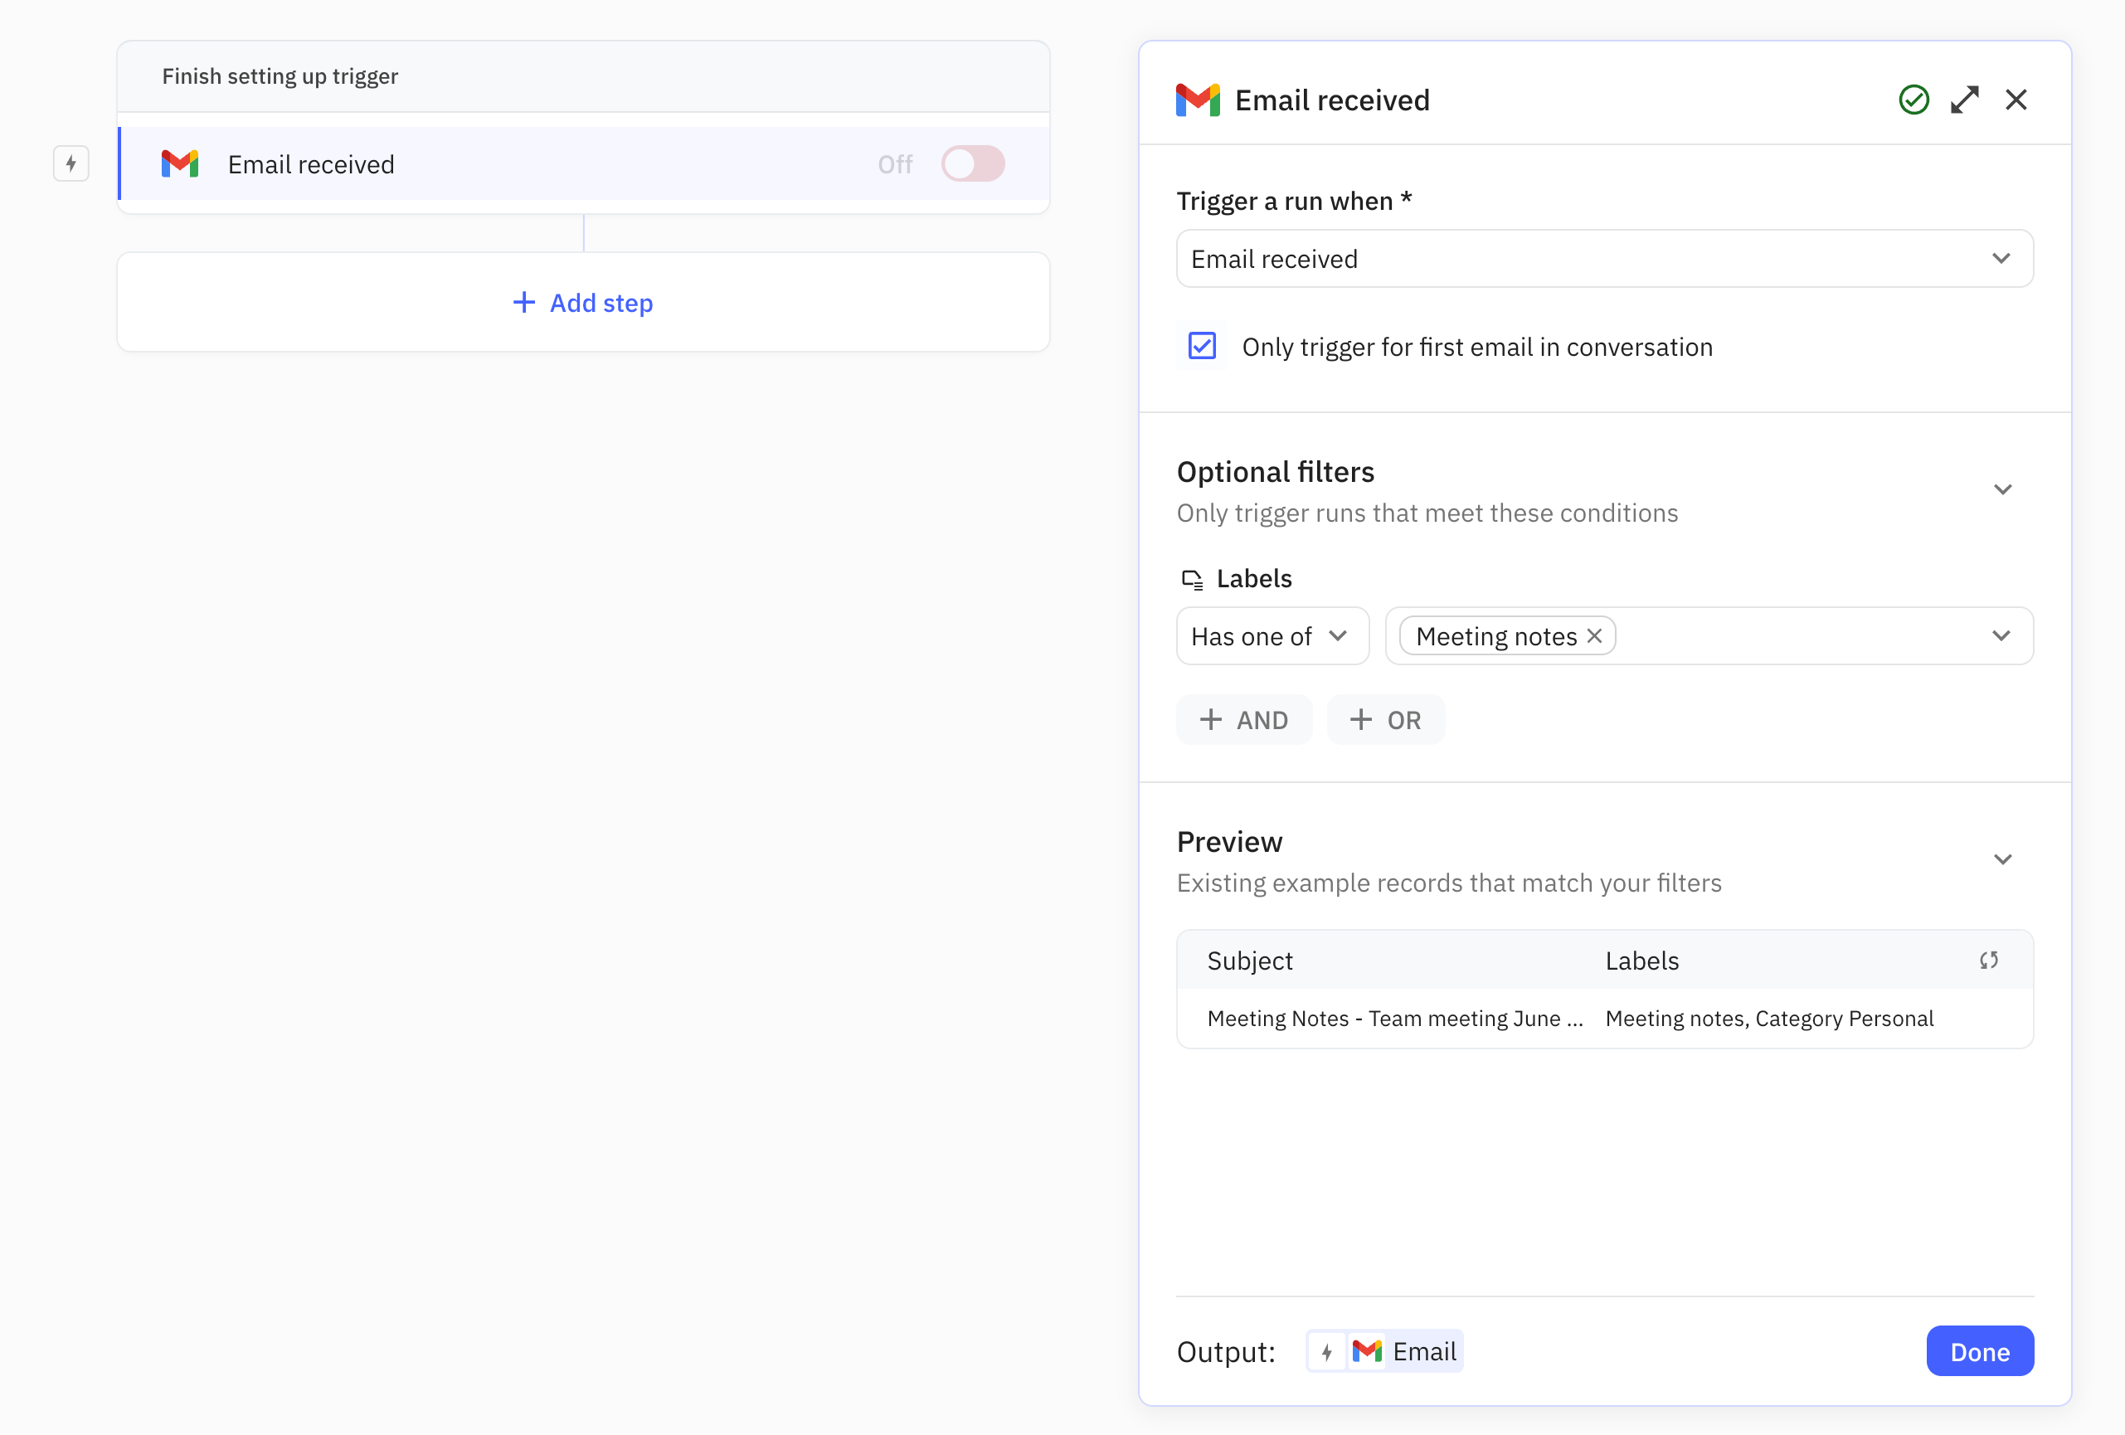
Task: Refresh the preview records
Action: pos(1989,961)
